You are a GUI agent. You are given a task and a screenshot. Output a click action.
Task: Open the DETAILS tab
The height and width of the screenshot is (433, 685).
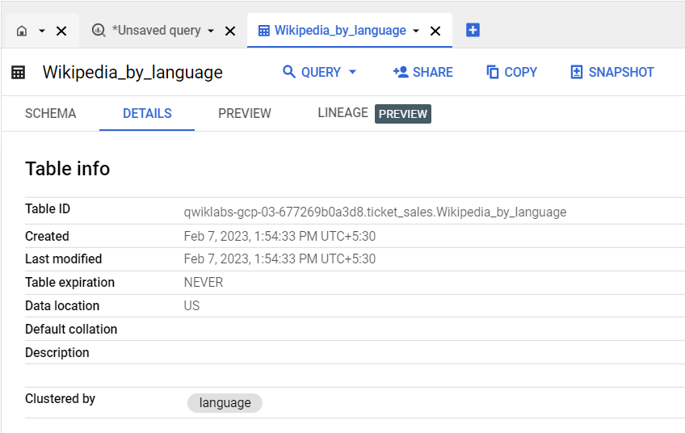pos(147,114)
